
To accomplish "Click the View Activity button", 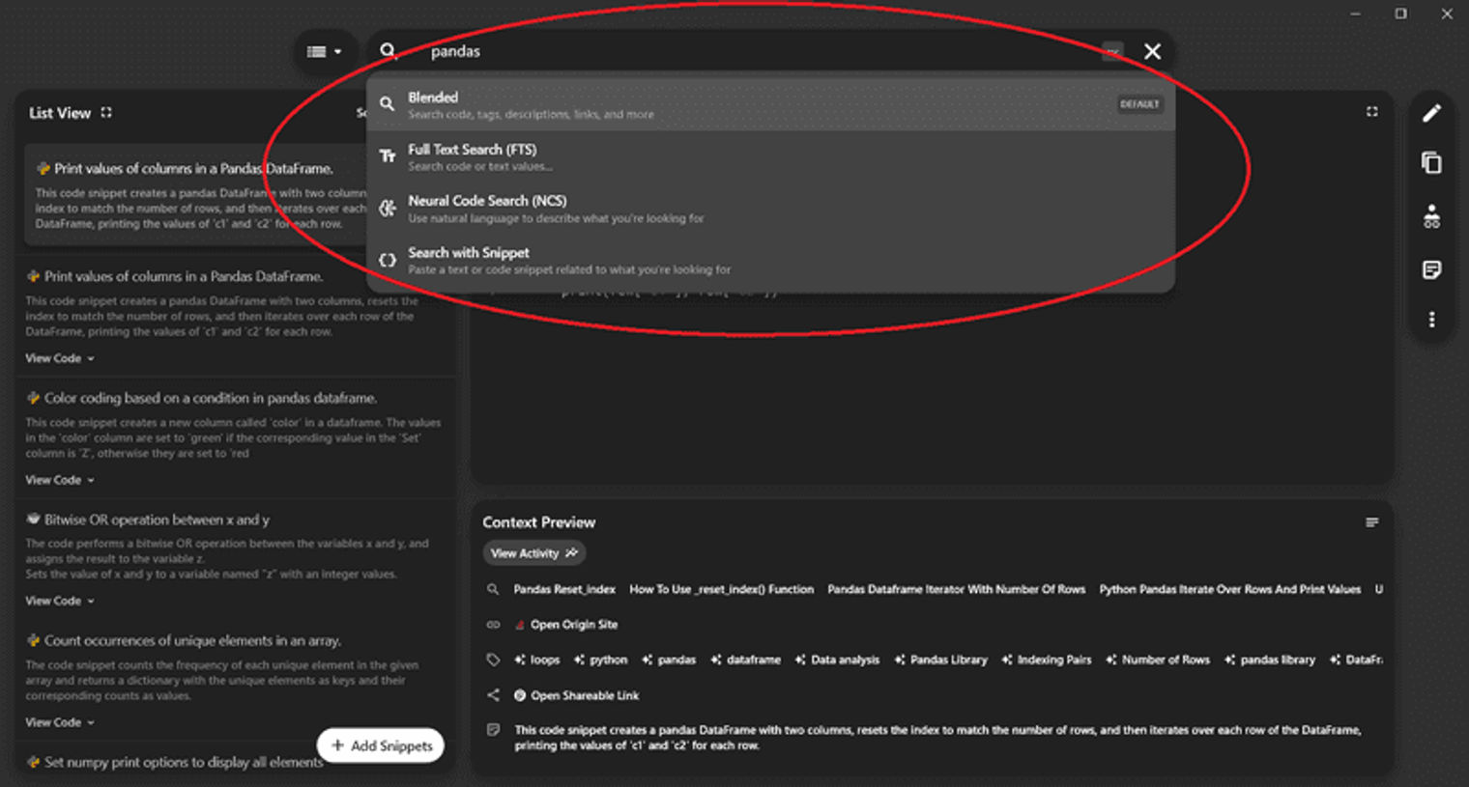I will (533, 553).
